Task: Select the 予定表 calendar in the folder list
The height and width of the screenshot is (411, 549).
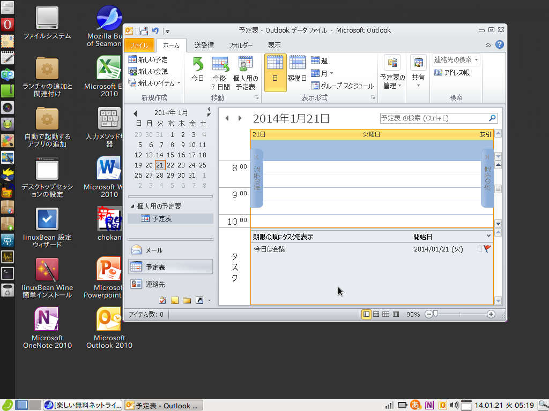Action: click(x=170, y=218)
